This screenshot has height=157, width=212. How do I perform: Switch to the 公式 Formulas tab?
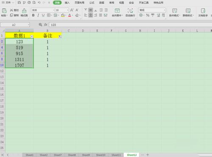[x=92, y=3]
